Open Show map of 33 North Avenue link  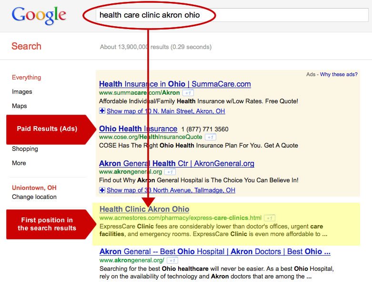click(x=171, y=190)
